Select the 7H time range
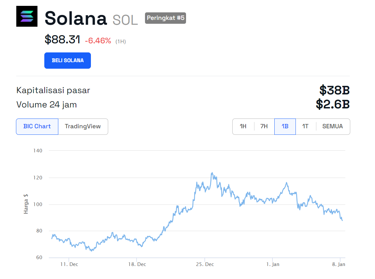Screen dimensions: 375x279 coord(264,126)
